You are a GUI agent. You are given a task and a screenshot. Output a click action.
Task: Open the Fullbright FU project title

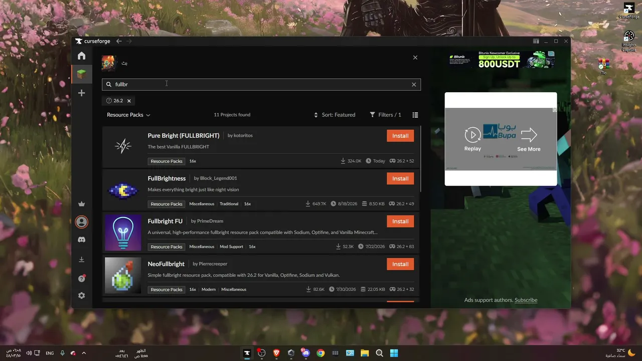tap(165, 221)
